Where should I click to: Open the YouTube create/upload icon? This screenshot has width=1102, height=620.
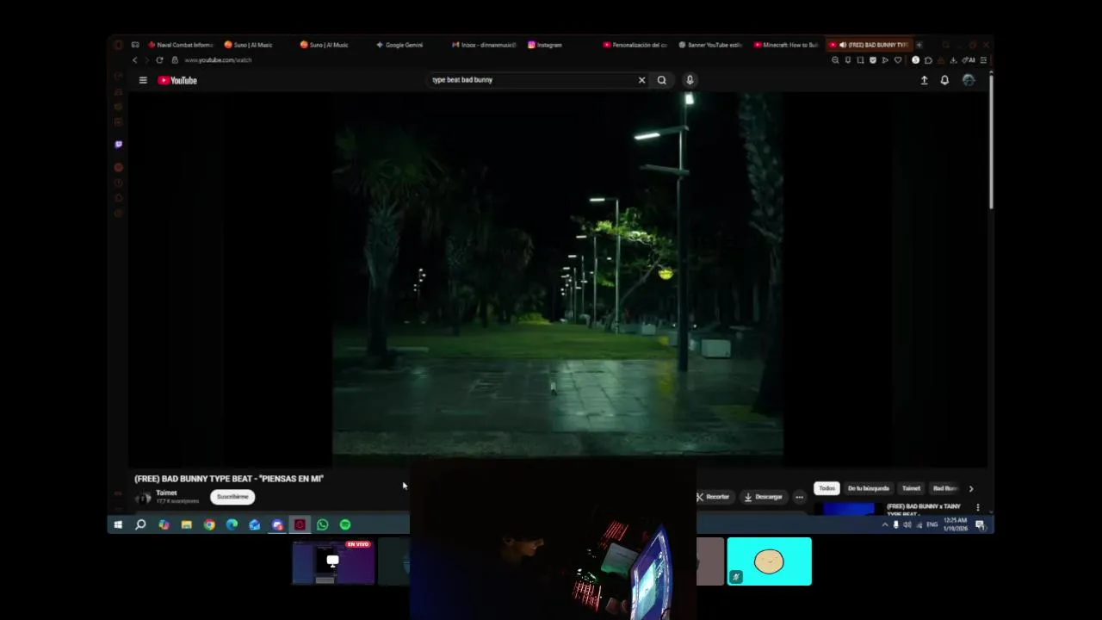[925, 80]
